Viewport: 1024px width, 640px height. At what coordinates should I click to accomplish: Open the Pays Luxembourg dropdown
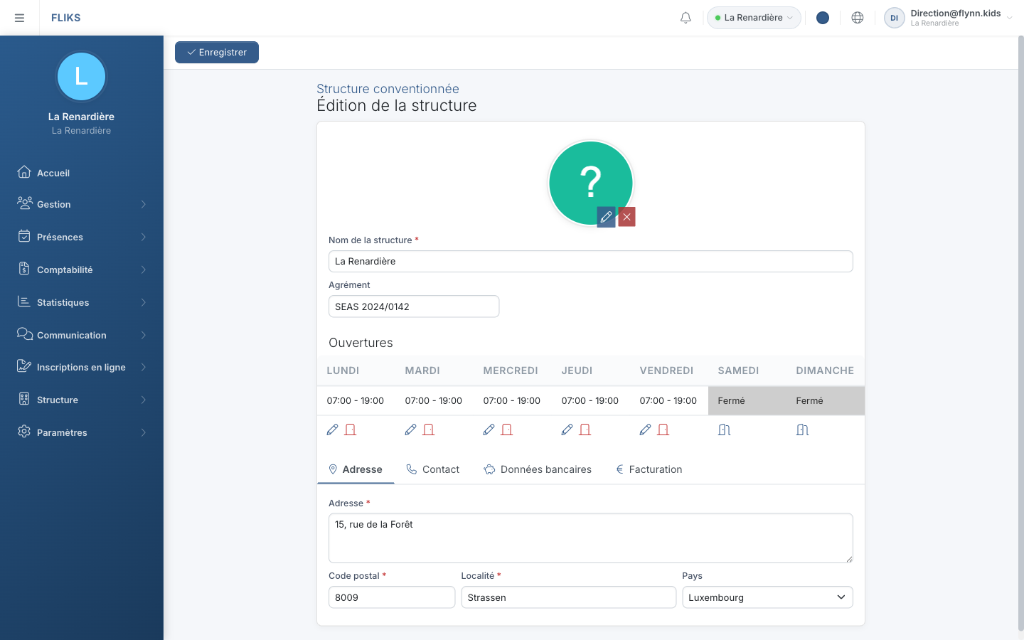tap(767, 597)
